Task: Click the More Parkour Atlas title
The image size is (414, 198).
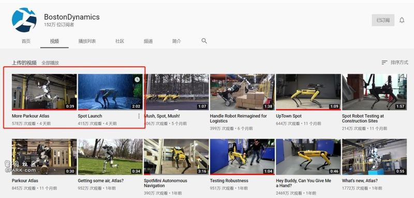Action: (31, 116)
